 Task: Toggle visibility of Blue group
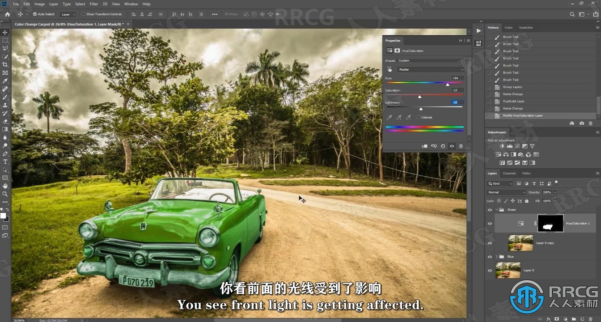pyautogui.click(x=490, y=257)
